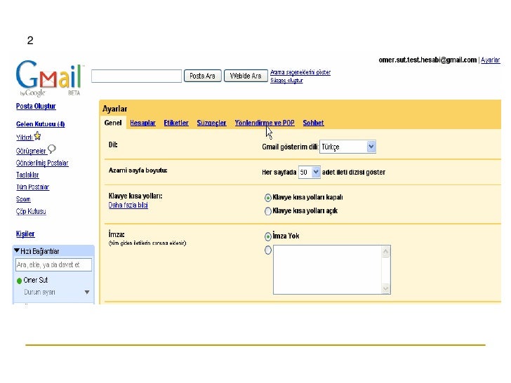Select 'Klavye kısa yolları kapalı' radio button

coord(268,198)
